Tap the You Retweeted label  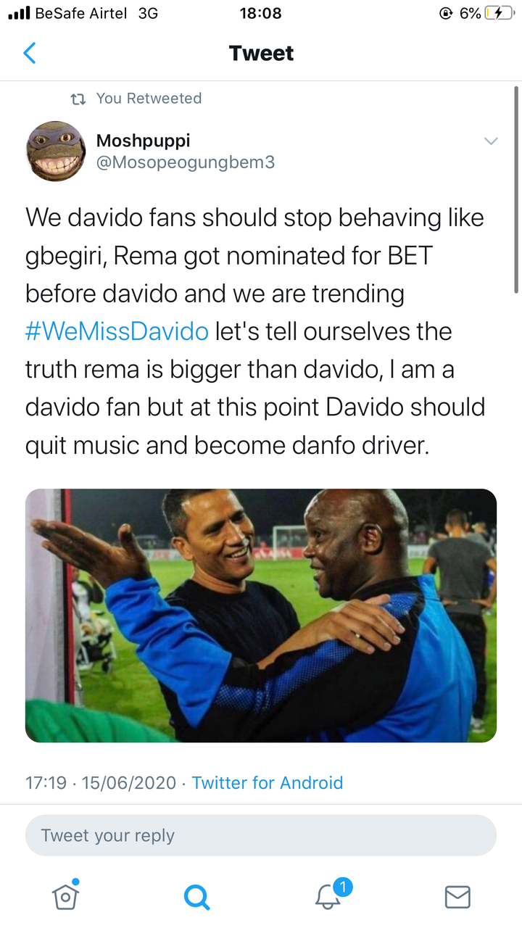click(x=149, y=99)
